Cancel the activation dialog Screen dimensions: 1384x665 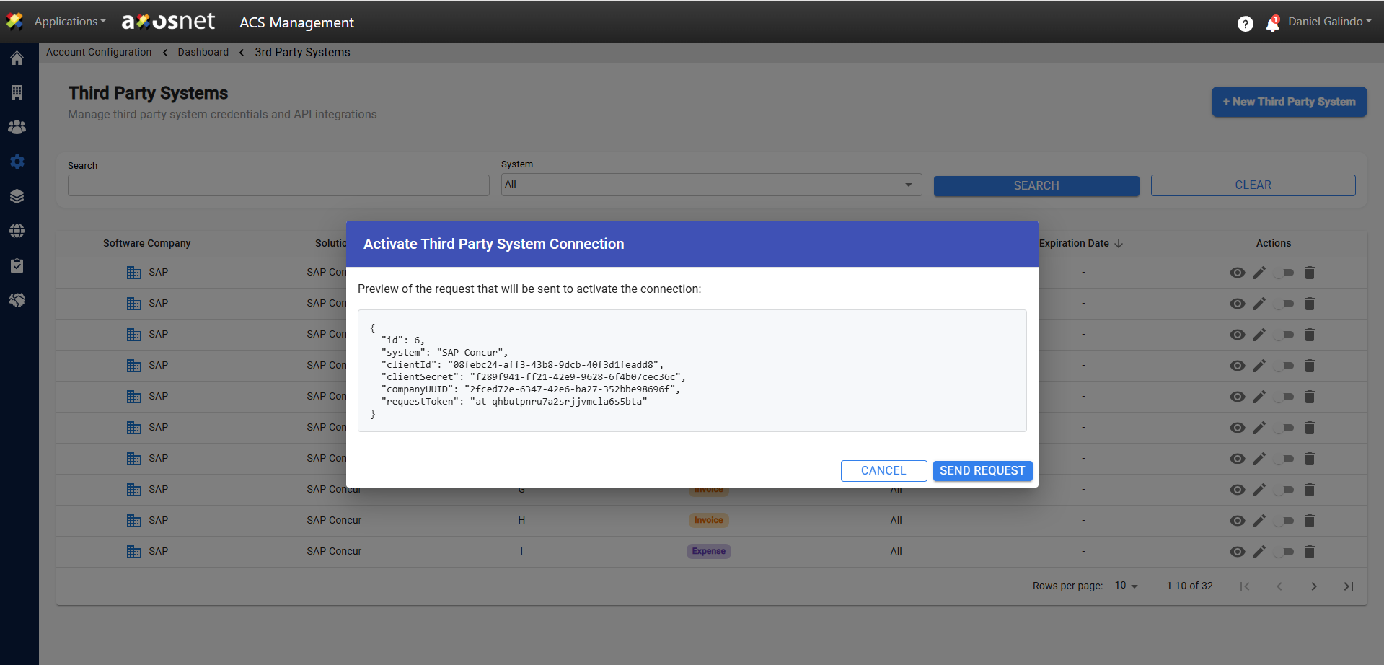click(883, 471)
